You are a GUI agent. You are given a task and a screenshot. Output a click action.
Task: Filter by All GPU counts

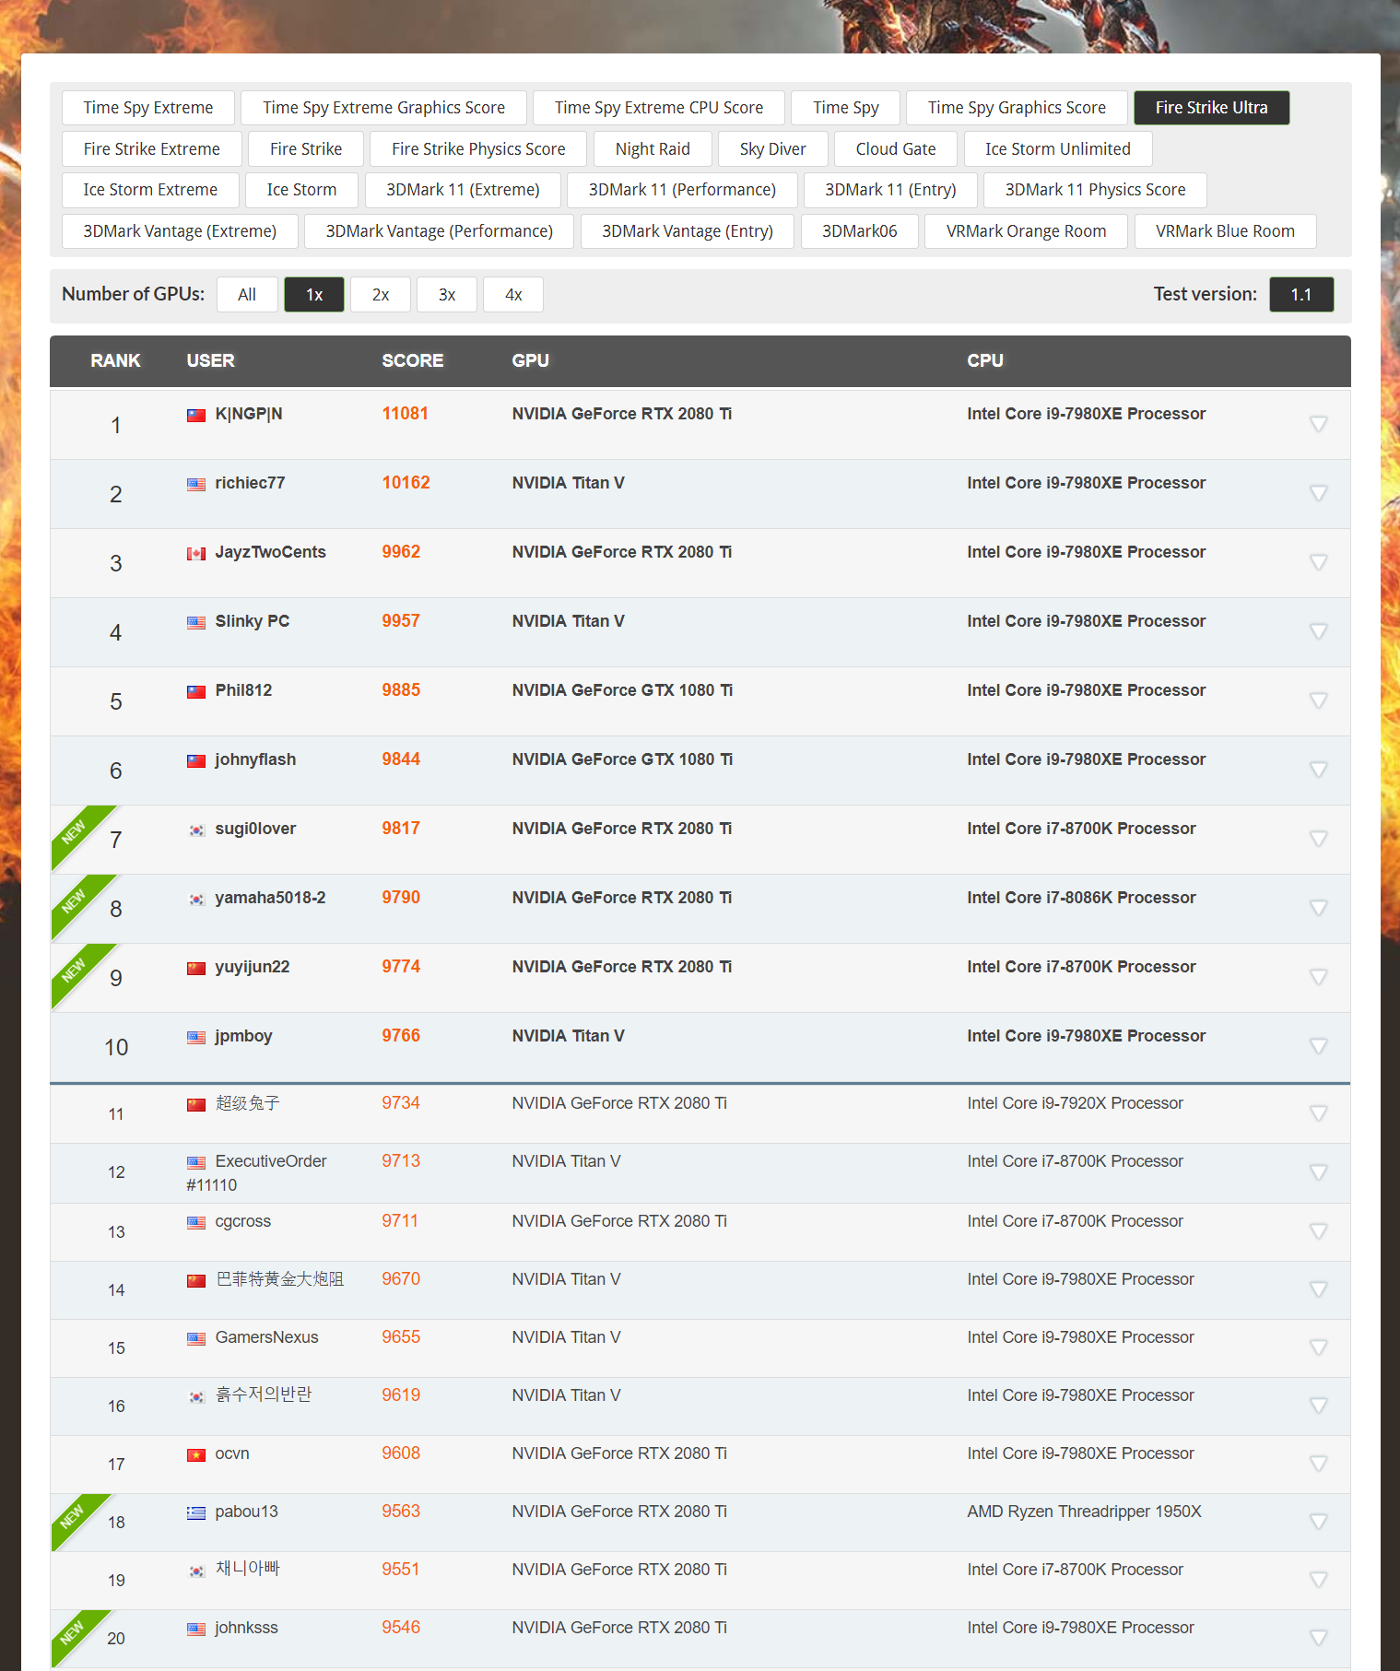point(247,295)
